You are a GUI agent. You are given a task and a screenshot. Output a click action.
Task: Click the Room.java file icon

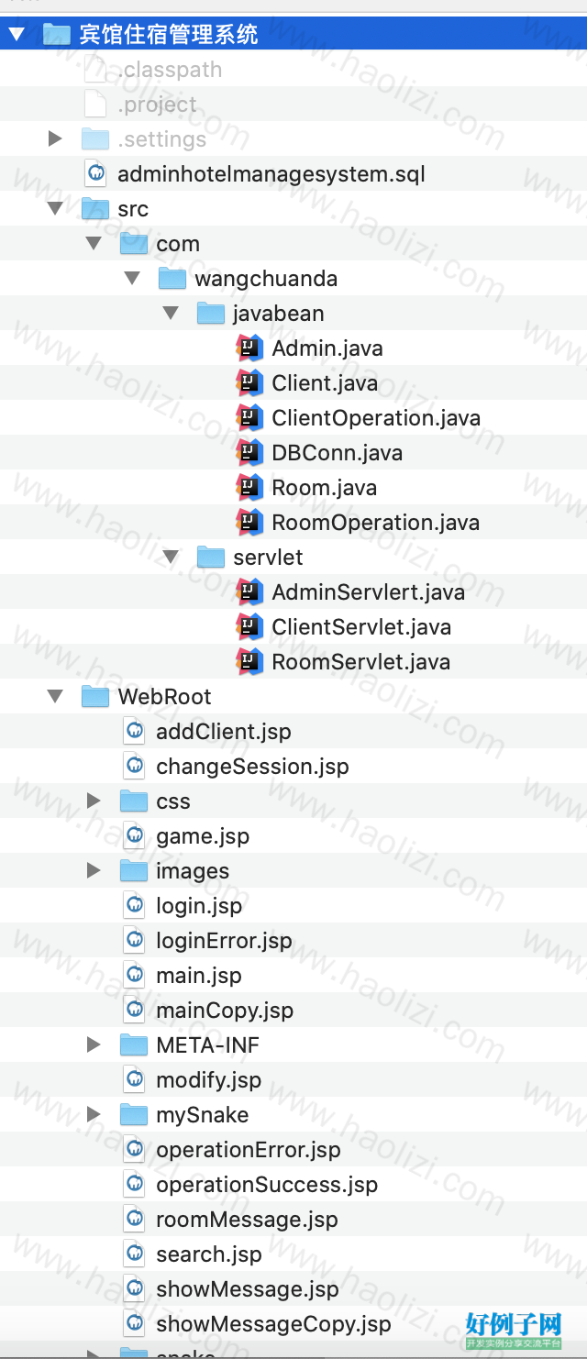click(x=249, y=488)
